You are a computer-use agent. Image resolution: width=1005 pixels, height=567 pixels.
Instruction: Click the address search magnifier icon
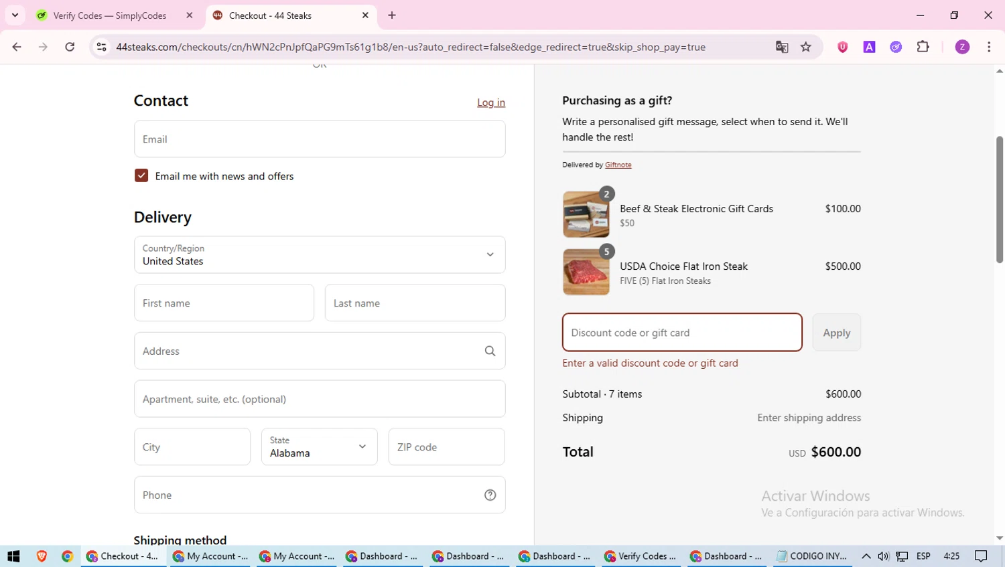click(490, 351)
